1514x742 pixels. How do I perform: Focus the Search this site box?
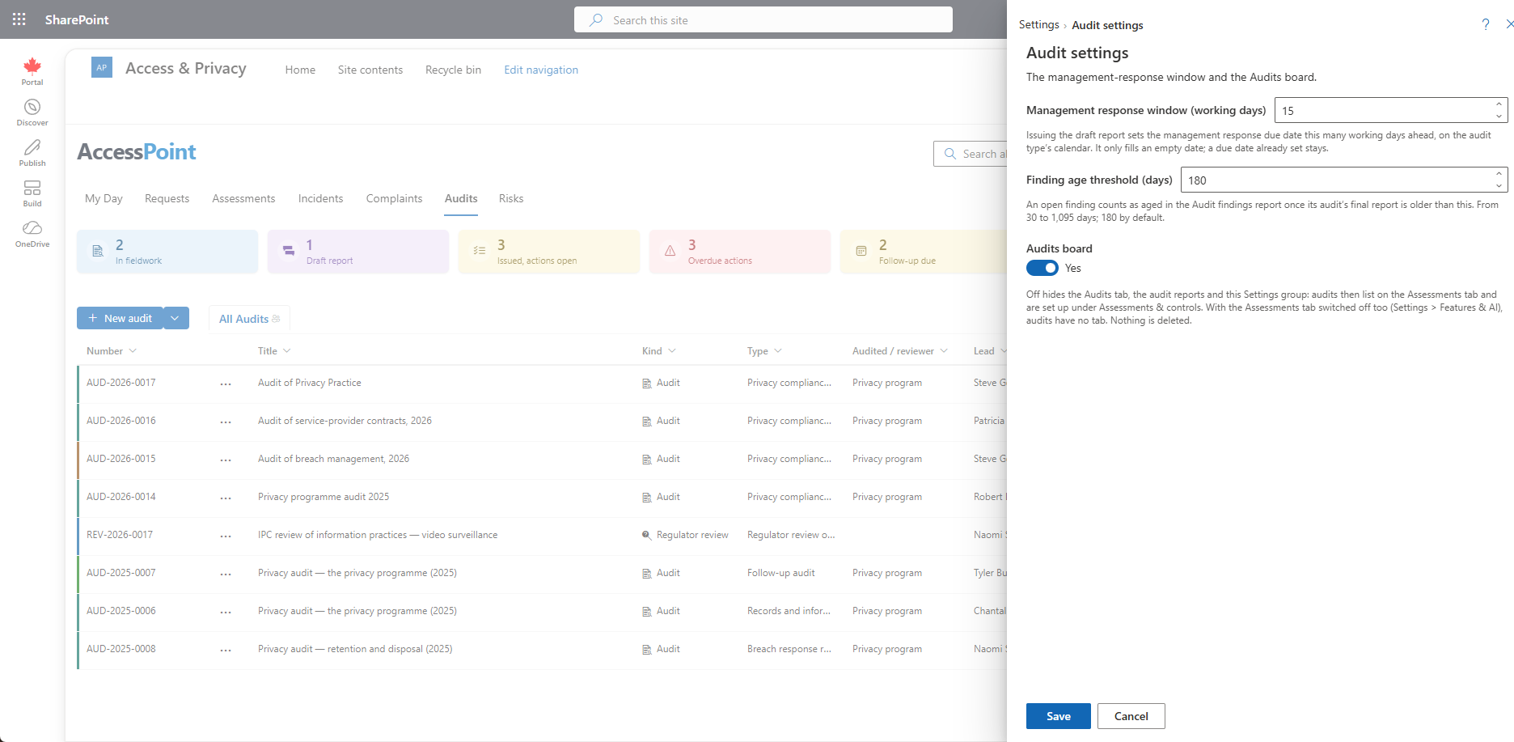pos(763,19)
